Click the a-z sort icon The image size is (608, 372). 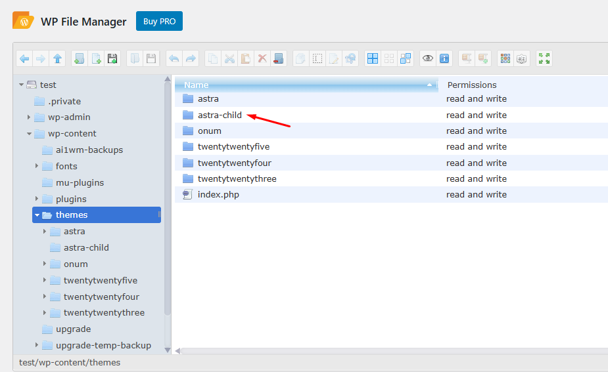click(x=522, y=59)
